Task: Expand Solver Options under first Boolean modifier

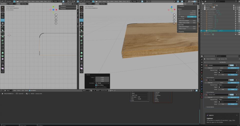Action: pyautogui.click(x=209, y=77)
